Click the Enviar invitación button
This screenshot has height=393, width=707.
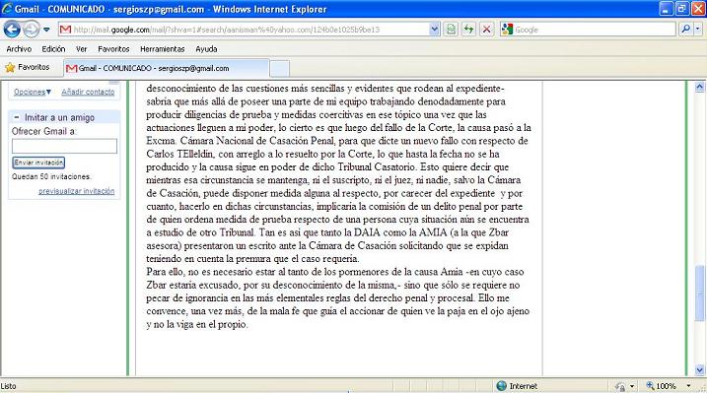38,163
